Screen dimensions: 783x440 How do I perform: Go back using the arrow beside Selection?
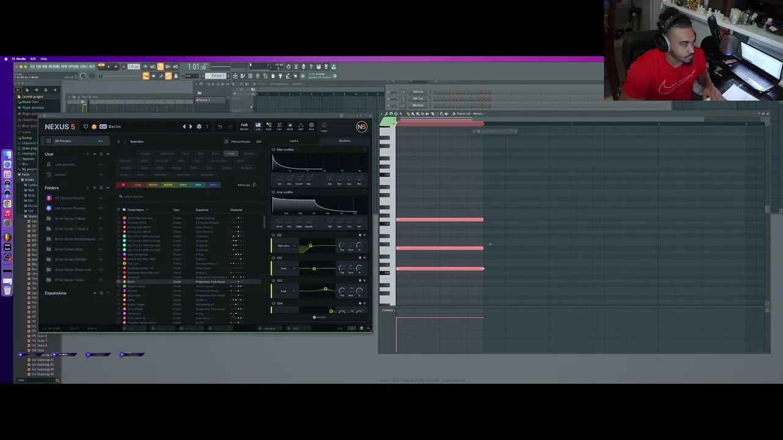(x=119, y=141)
